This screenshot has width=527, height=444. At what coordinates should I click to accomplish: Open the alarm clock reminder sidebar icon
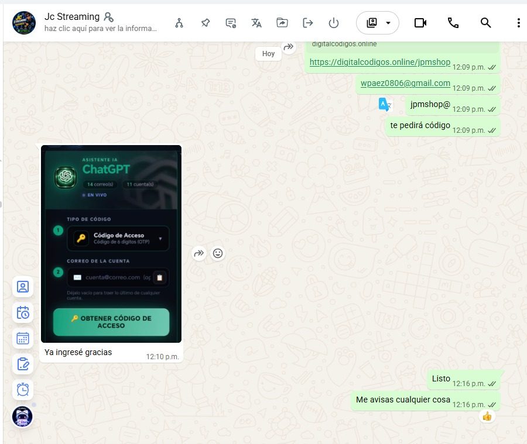[x=23, y=390]
